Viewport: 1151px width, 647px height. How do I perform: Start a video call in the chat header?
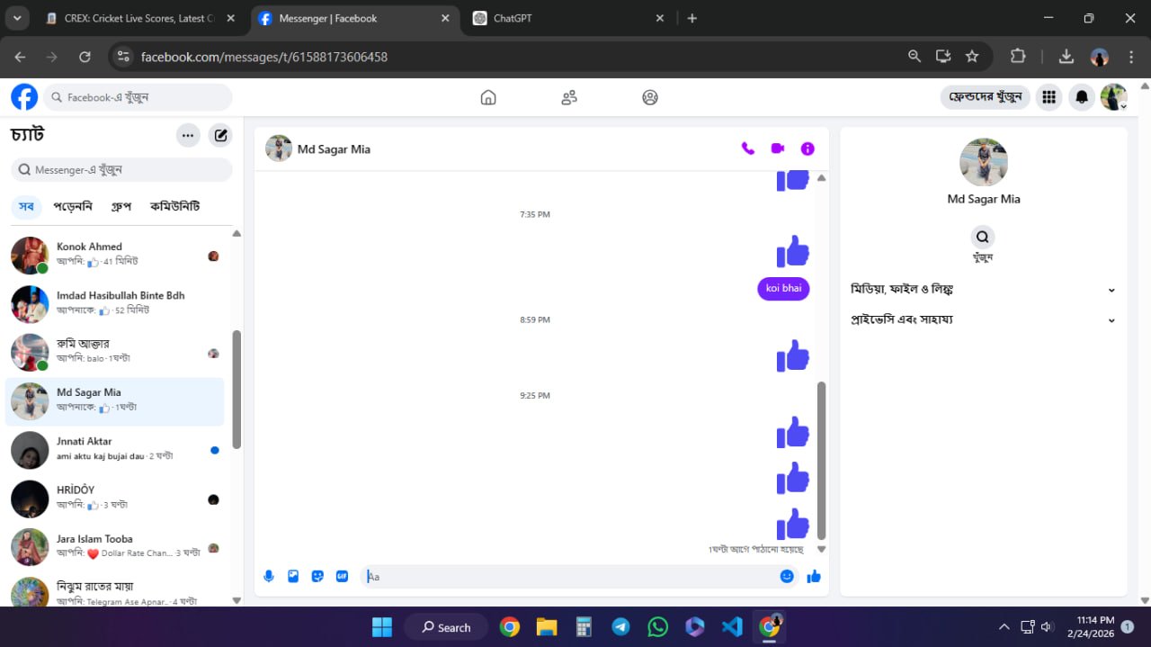pos(778,148)
